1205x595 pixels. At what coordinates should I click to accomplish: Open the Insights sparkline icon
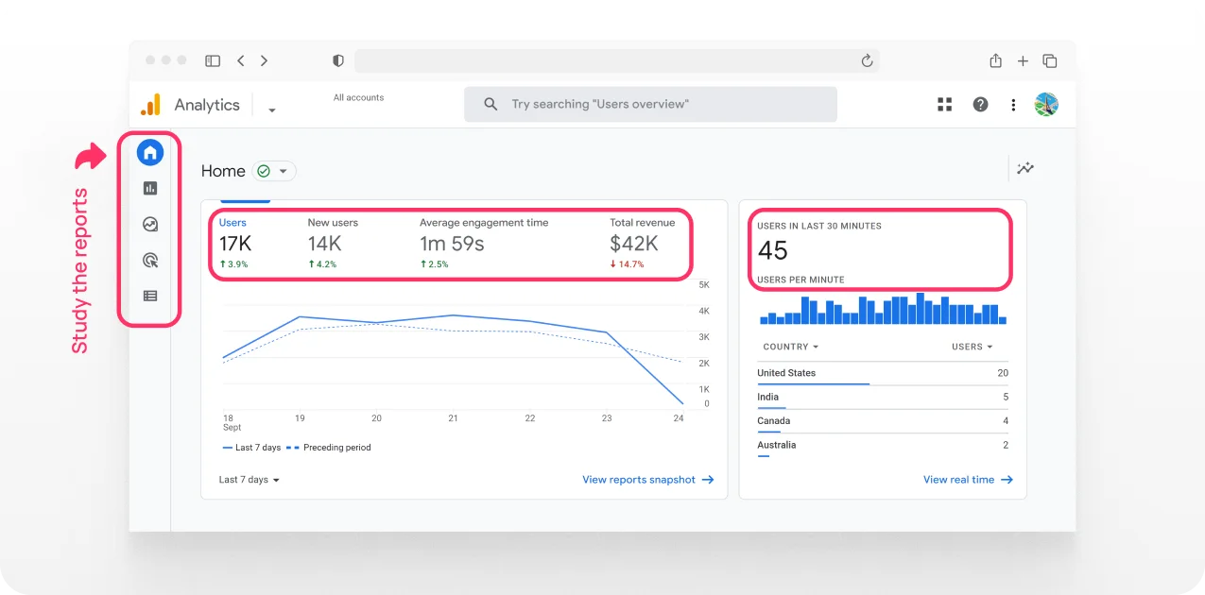coord(1025,169)
